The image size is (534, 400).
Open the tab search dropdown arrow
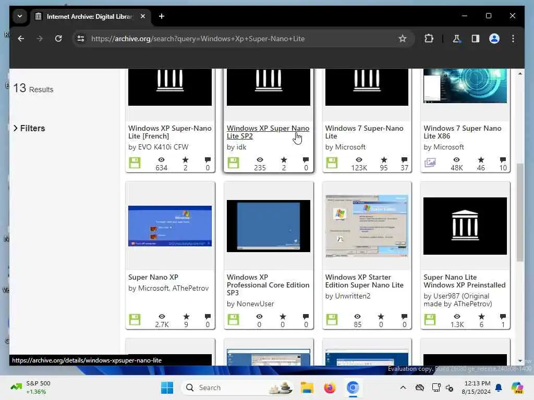20,16
